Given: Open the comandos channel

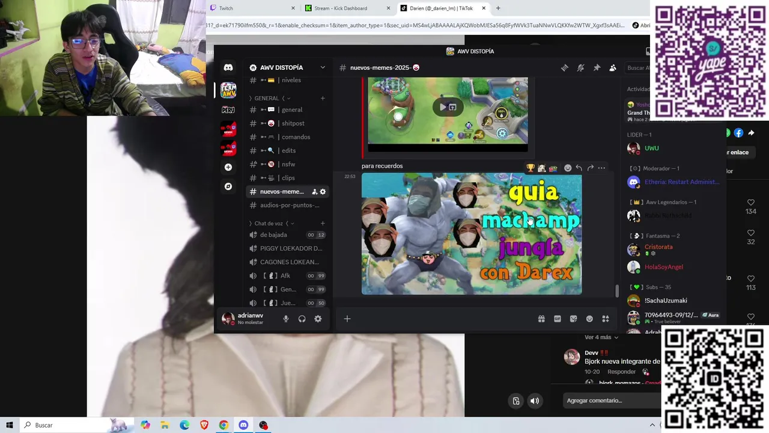Looking at the screenshot, I should click(x=287, y=137).
